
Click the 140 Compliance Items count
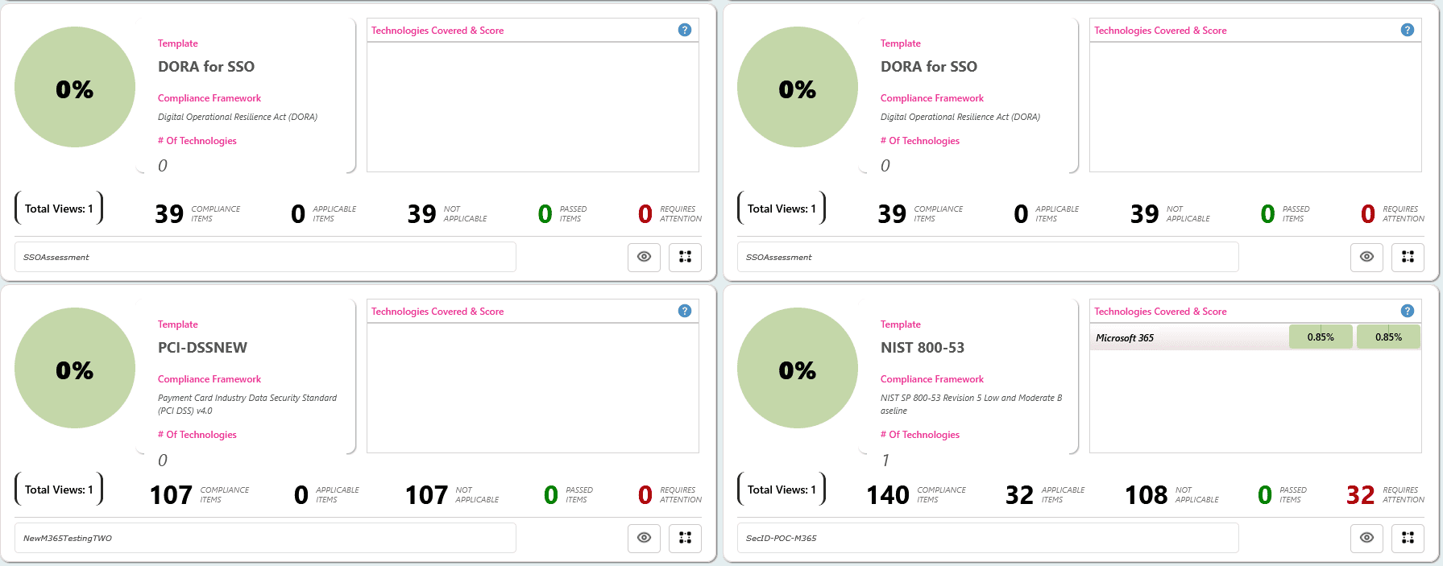pyautogui.click(x=887, y=495)
